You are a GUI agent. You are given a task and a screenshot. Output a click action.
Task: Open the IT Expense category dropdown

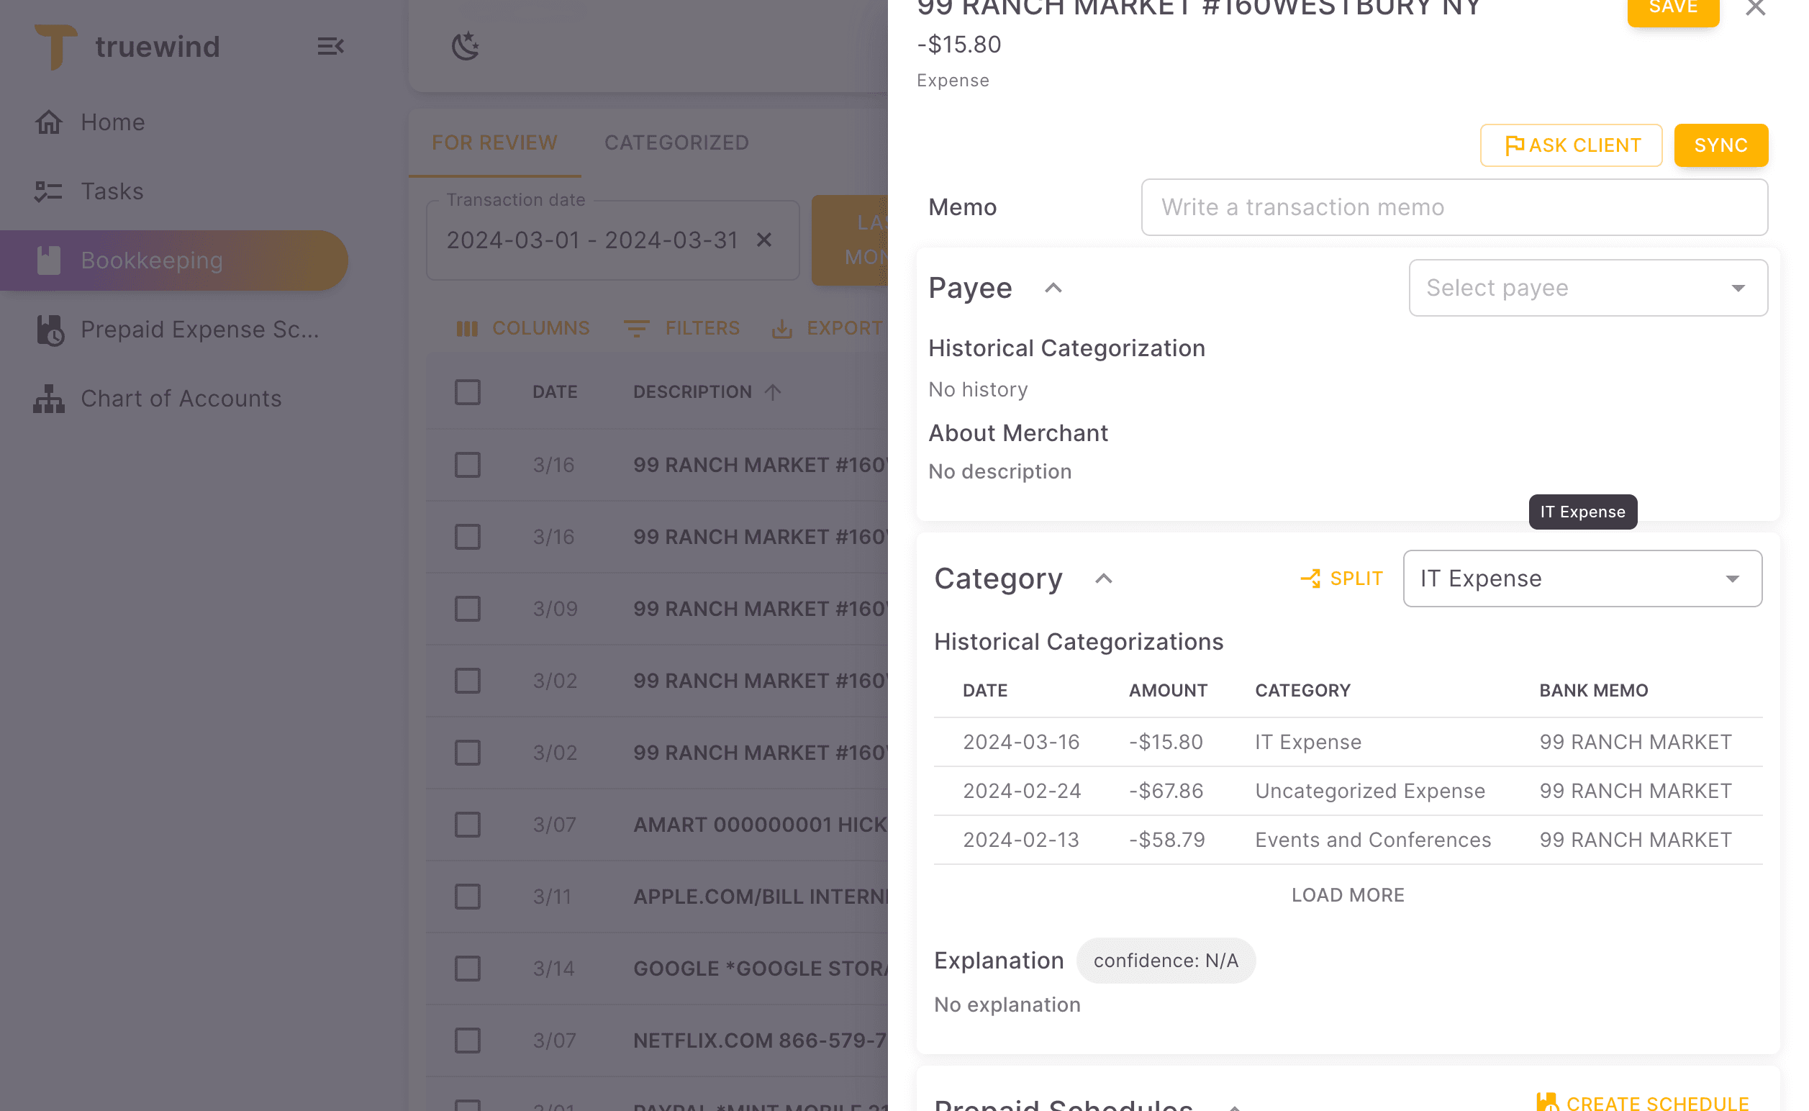1581,579
